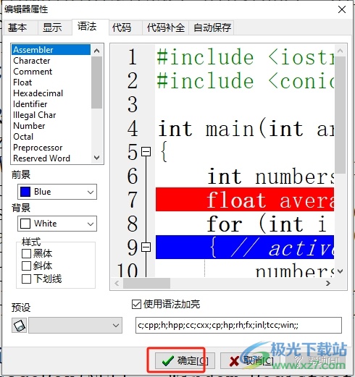
Task: Close the 编辑器属性 dialog
Action: (342, 9)
